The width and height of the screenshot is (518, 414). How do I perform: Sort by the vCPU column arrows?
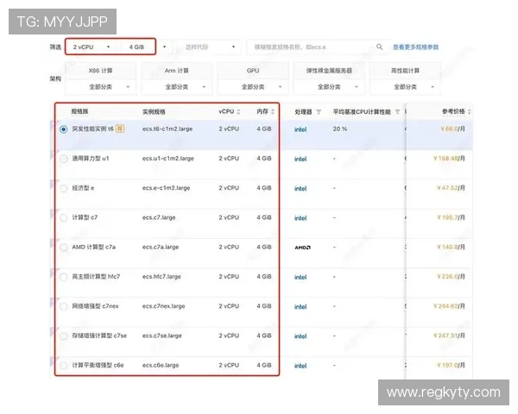click(x=238, y=112)
